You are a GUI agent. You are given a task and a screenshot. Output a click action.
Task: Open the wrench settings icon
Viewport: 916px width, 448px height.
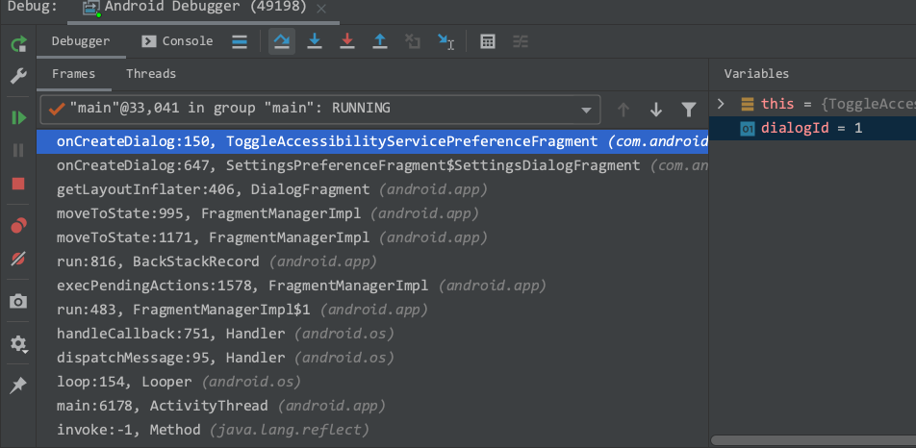coord(18,76)
